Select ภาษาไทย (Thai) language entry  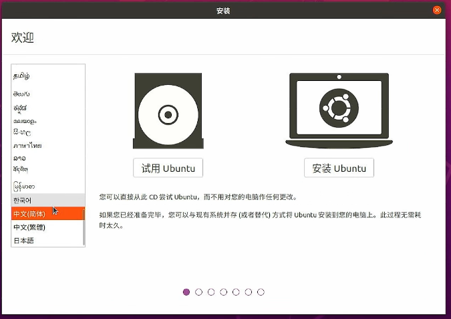point(47,146)
